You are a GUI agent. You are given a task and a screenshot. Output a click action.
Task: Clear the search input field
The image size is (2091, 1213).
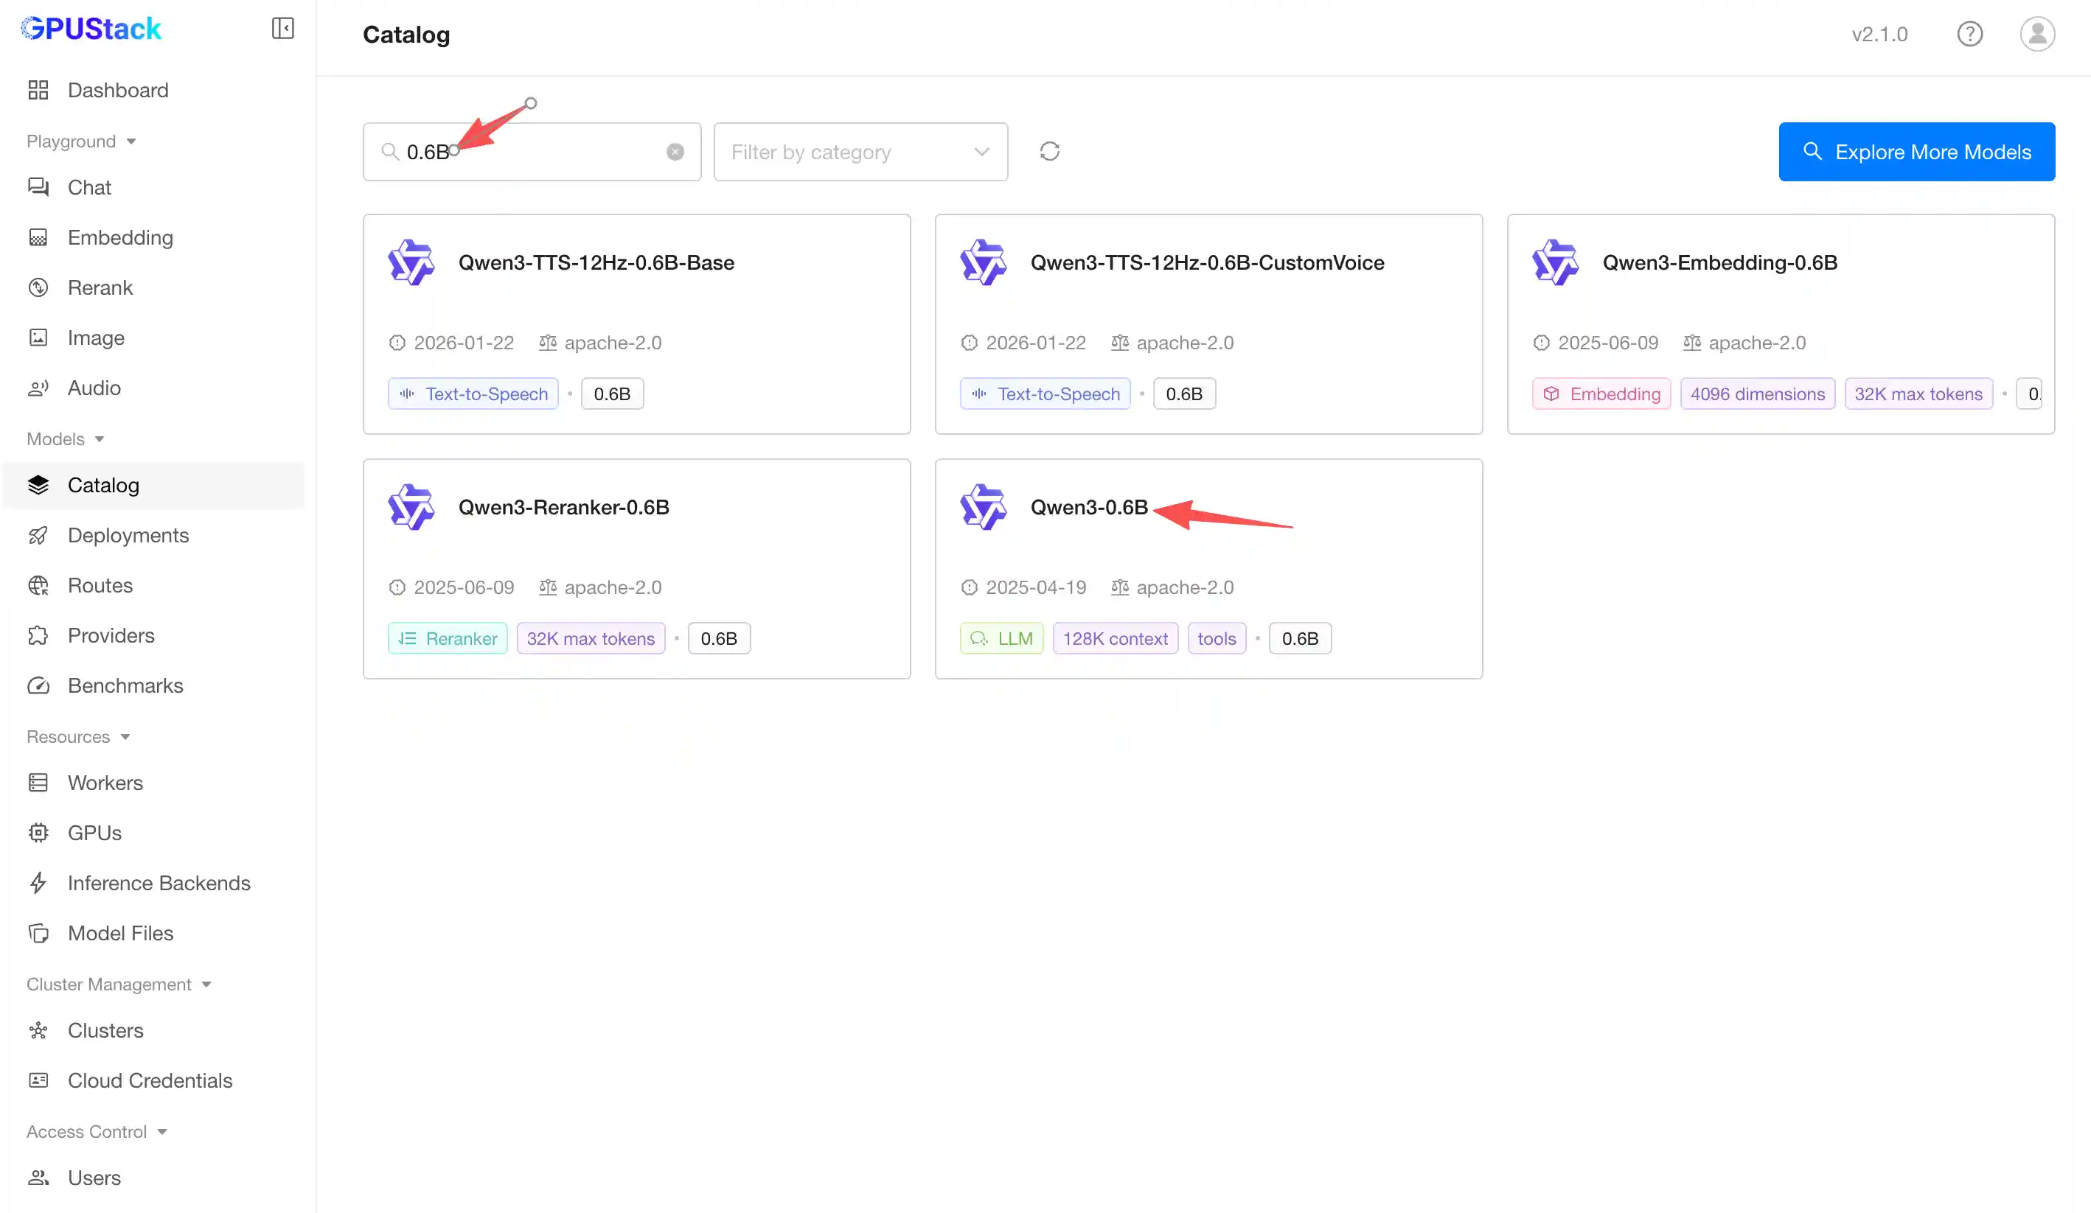(x=675, y=151)
